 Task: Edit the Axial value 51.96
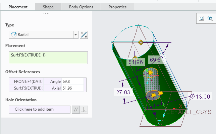[x=72, y=88]
